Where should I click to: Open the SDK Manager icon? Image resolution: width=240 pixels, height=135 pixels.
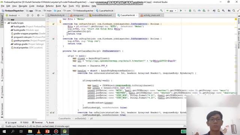pyautogui.click(x=223, y=10)
